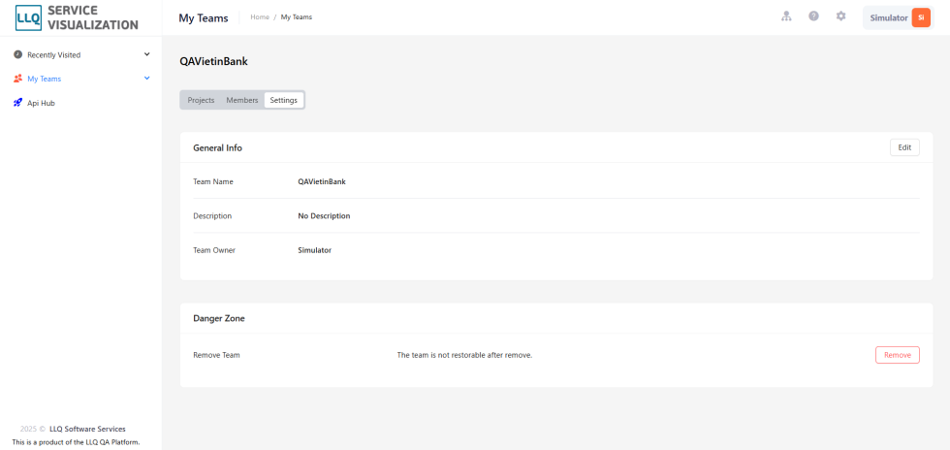The image size is (950, 450).
Task: Click the red Remove team button
Action: [x=898, y=355]
